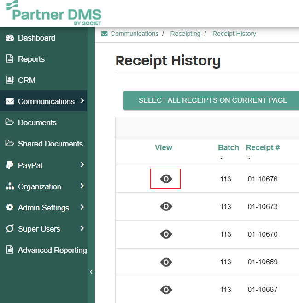Open the Receipt # column filter
The height and width of the screenshot is (303, 299).
click(x=249, y=157)
